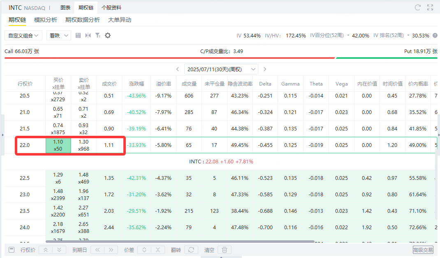Click the 高级交易 button

point(423,250)
